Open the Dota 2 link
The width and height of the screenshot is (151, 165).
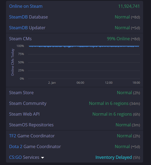(16, 146)
